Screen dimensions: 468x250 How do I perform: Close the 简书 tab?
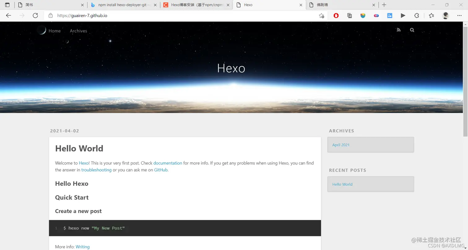82,5
